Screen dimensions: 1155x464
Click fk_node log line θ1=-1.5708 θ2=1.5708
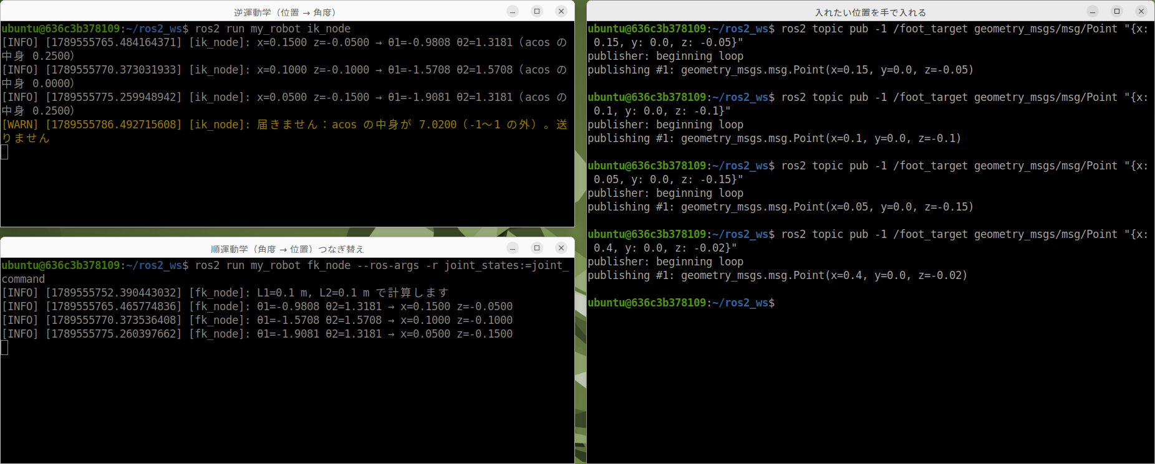pos(257,320)
